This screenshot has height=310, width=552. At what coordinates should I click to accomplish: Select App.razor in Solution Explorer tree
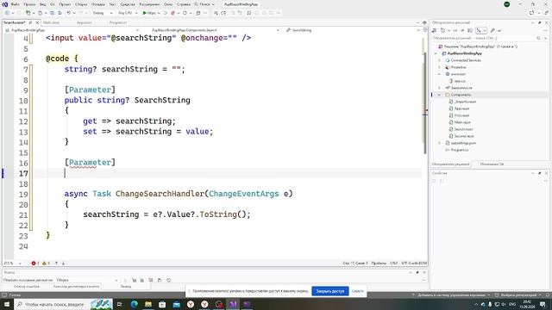(461, 108)
